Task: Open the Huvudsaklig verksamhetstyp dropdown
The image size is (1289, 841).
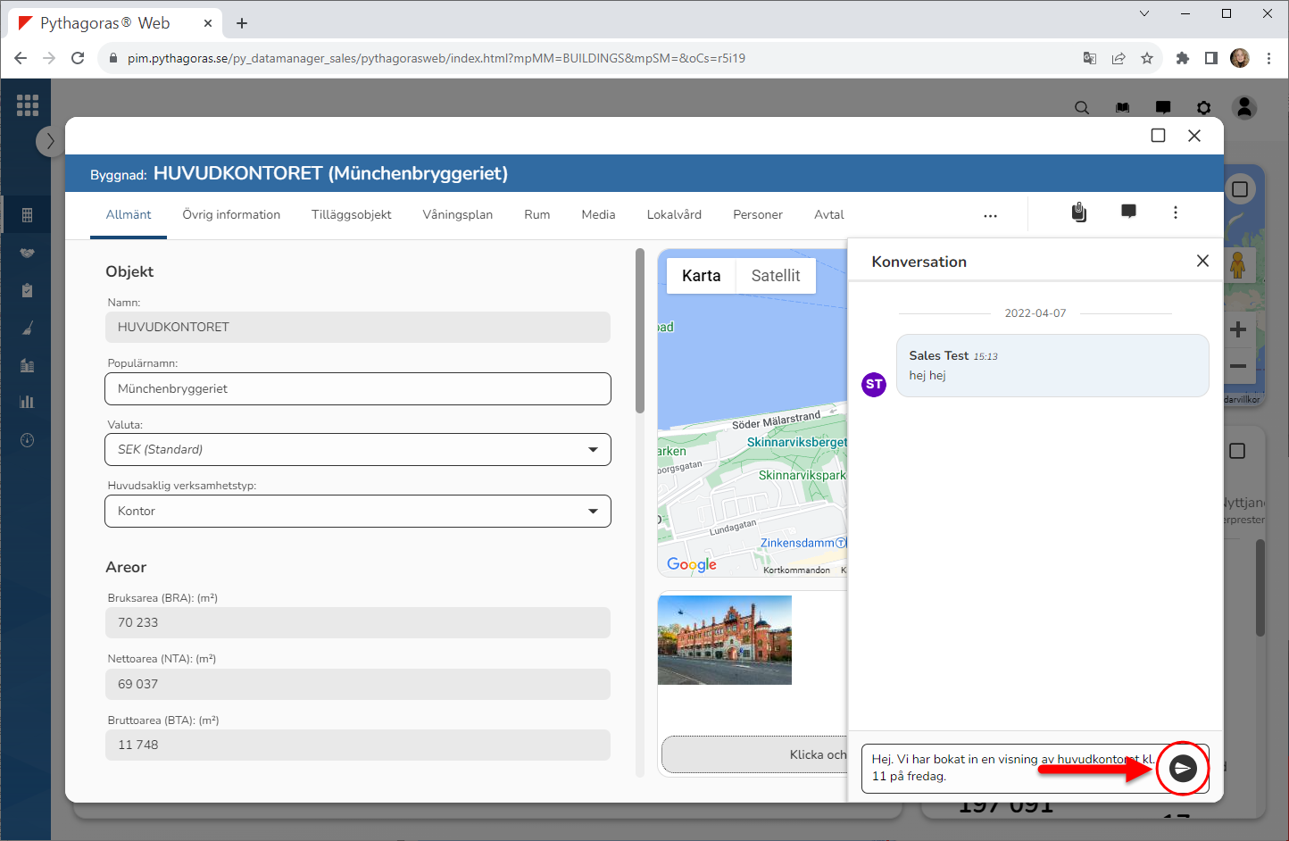Action: point(593,512)
